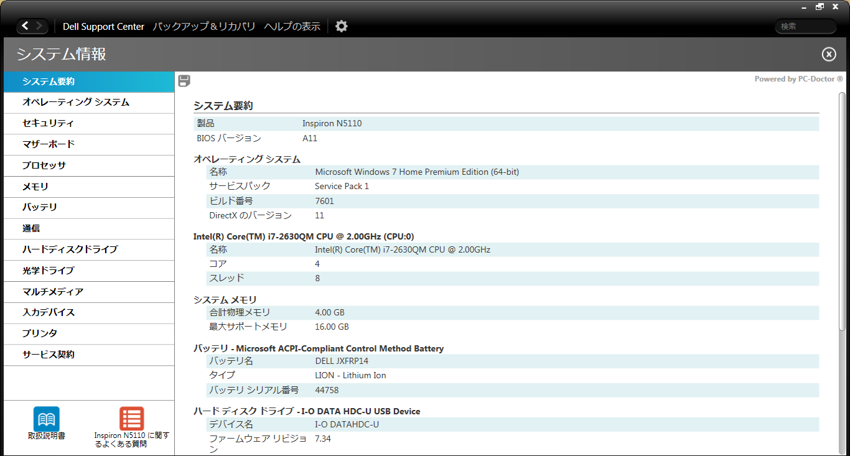Click the 検索 search field

tap(805, 26)
